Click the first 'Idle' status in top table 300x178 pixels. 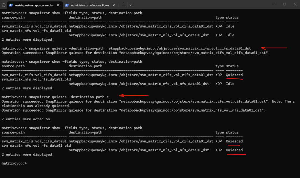click(230, 26)
